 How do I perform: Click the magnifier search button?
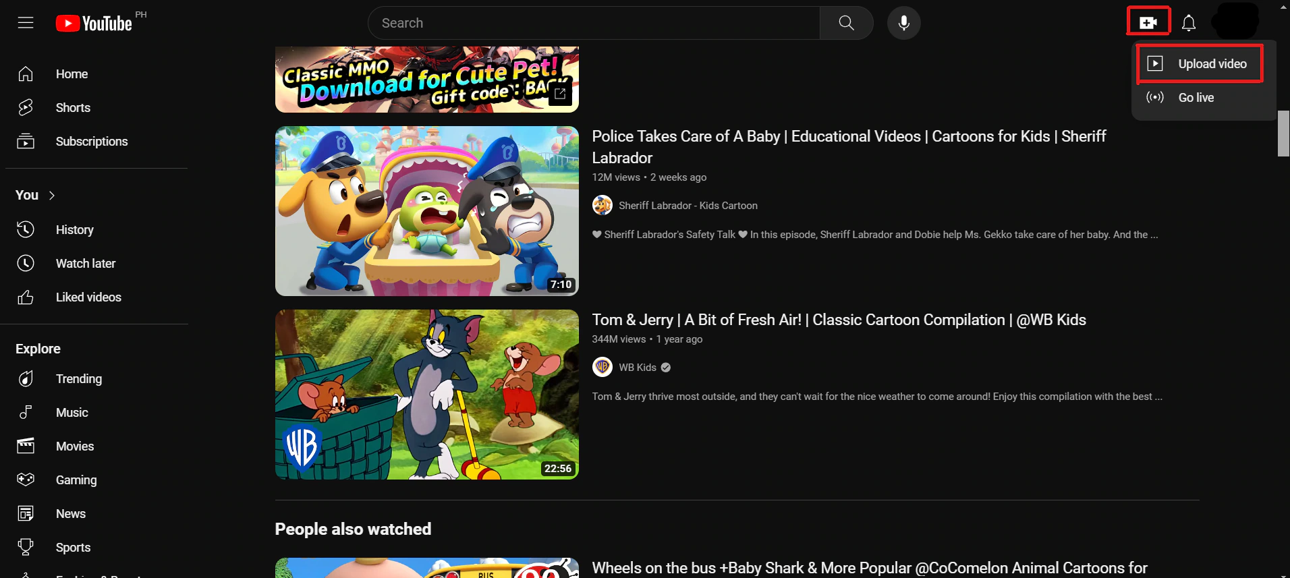[847, 23]
